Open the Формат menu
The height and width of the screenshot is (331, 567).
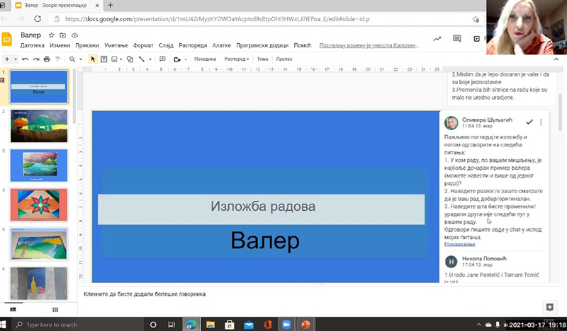(x=143, y=45)
